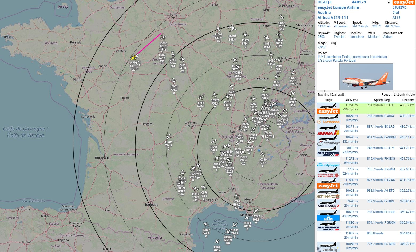Select the D-ABKM row in aircraft list
Image resolution: width=416 pixels, height=252 pixels.
(366, 141)
